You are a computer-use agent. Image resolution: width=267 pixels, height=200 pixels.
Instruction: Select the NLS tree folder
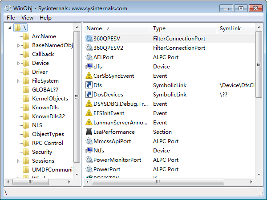(x=37, y=125)
